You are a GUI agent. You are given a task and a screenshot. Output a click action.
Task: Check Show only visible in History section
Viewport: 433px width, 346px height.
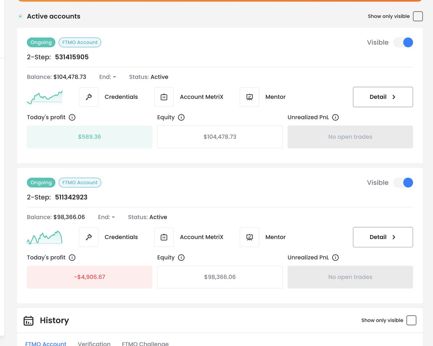coord(411,320)
